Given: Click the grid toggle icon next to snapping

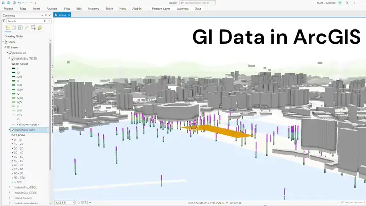Looking at the screenshot, I should pos(82,203).
